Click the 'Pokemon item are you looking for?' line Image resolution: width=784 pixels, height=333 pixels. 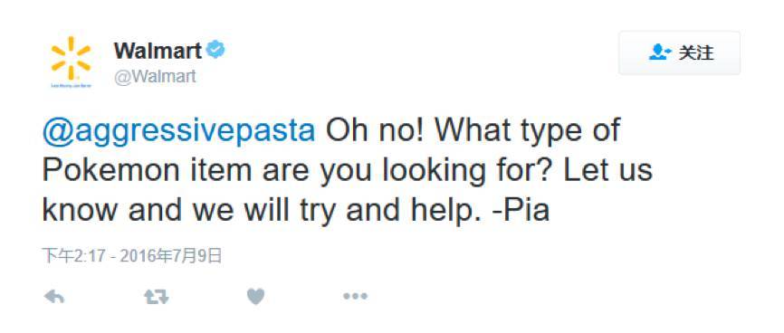[298, 171]
